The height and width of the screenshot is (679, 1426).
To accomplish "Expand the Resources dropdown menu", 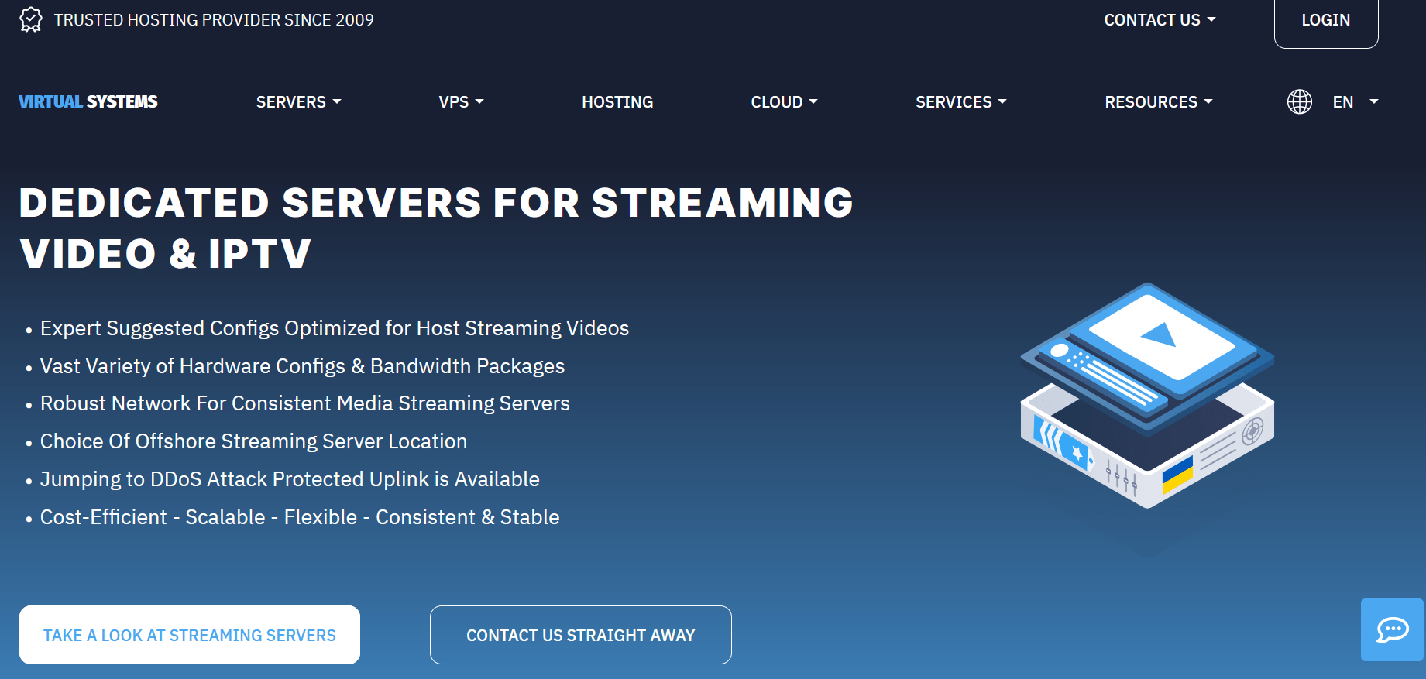I will tap(1158, 102).
